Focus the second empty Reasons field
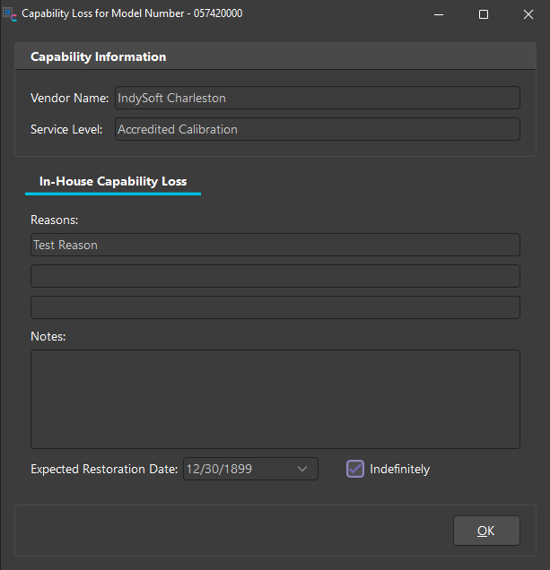Screen dimensions: 550x570 [x=275, y=276]
